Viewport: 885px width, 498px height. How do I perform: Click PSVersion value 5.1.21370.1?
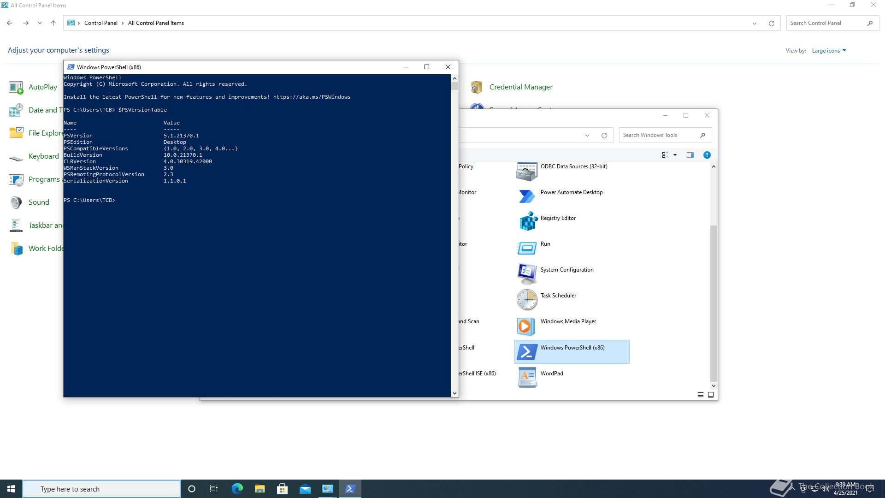181,136
